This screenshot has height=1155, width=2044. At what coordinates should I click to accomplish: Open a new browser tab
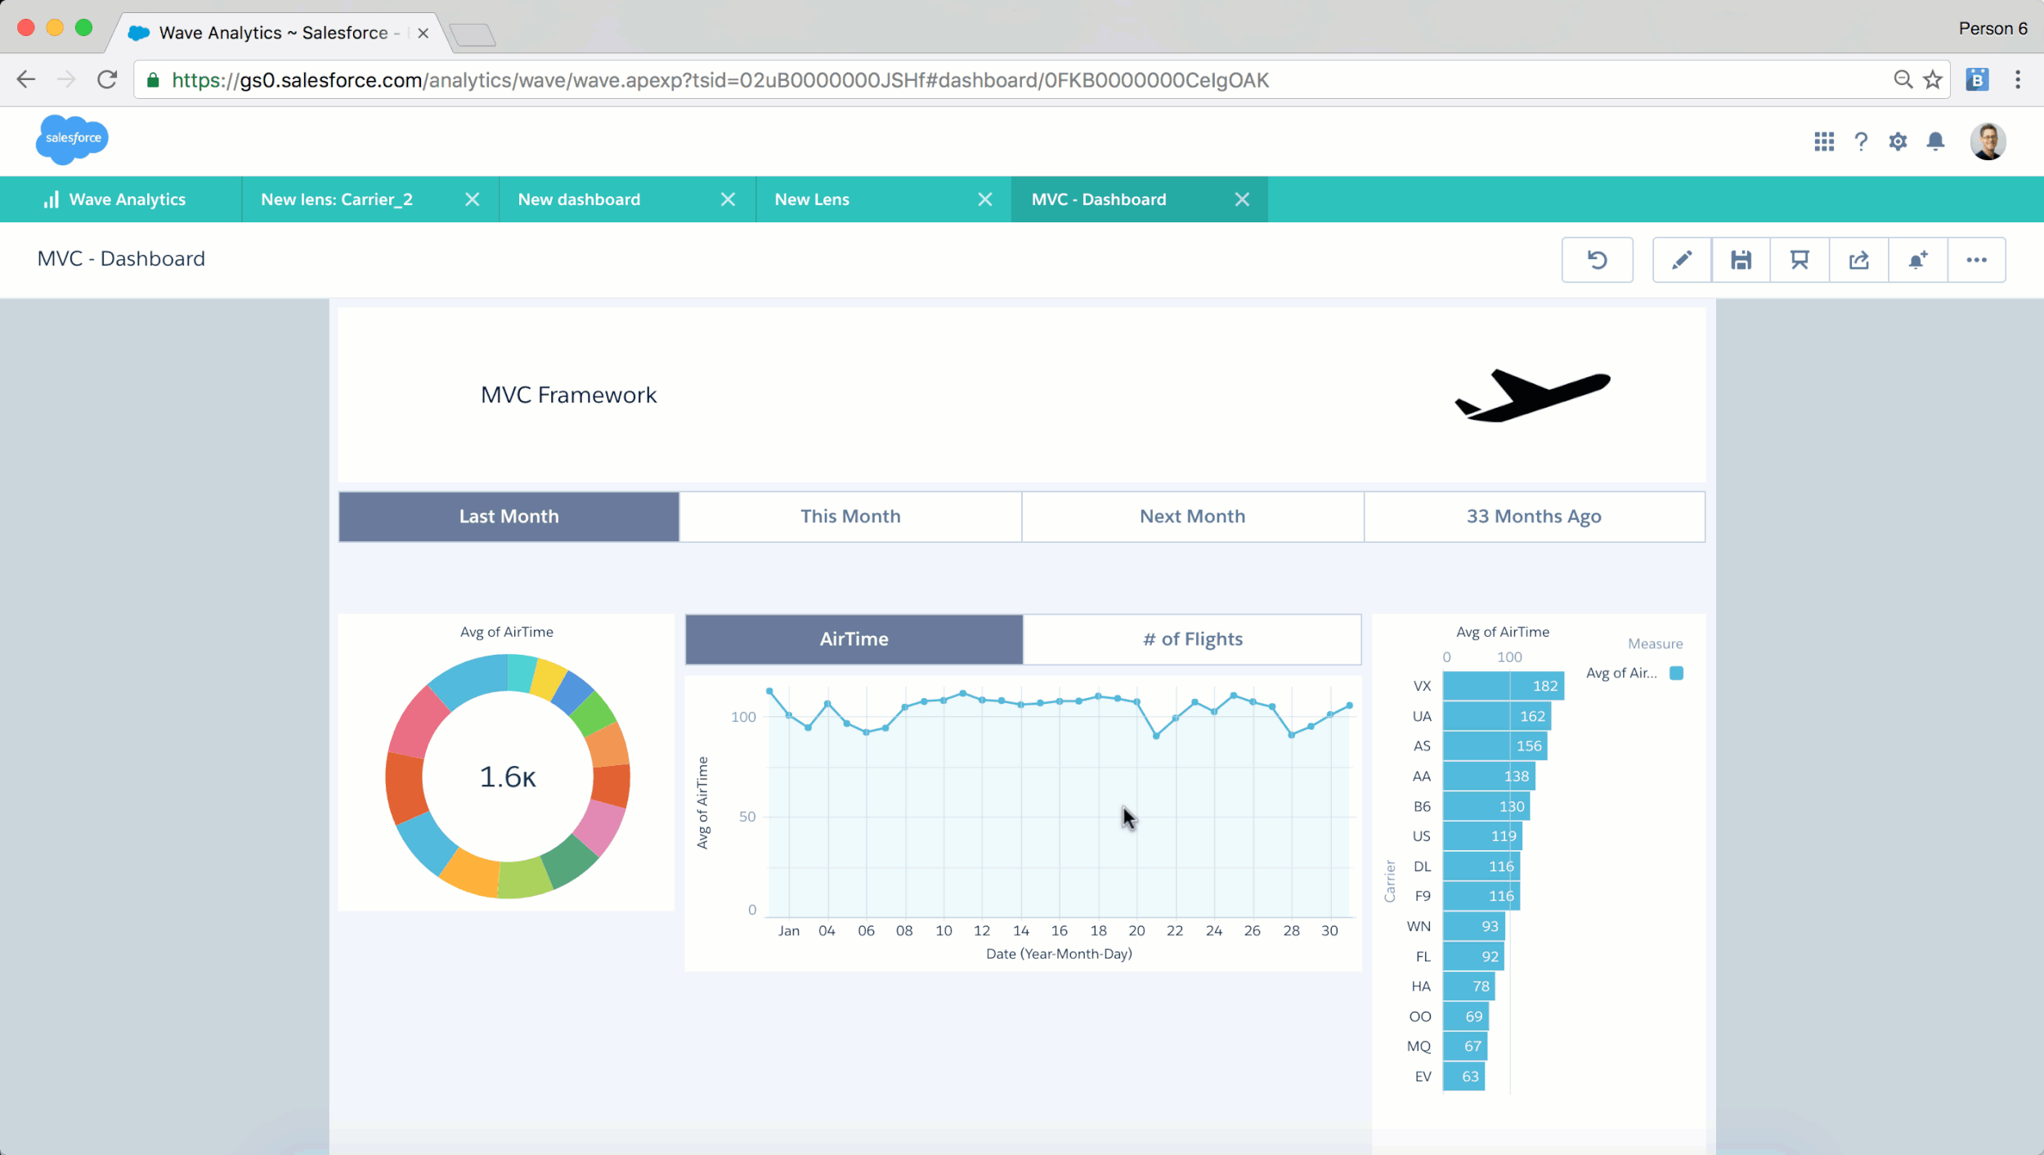pyautogui.click(x=473, y=35)
